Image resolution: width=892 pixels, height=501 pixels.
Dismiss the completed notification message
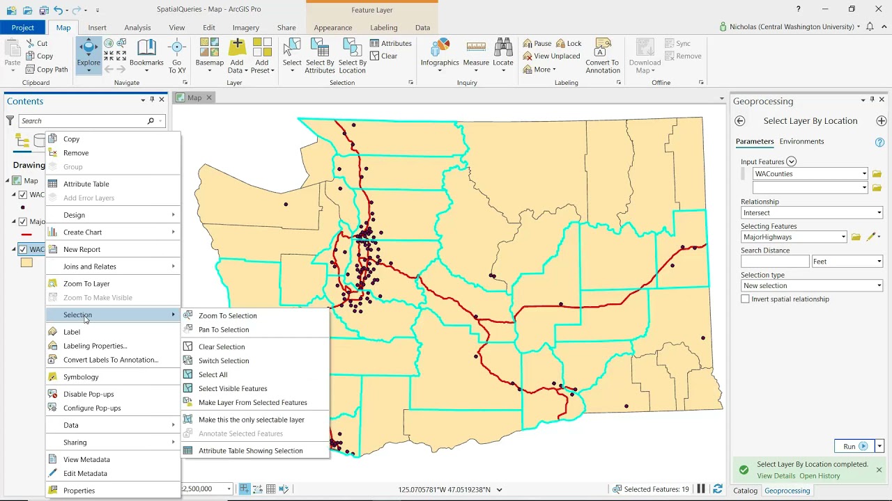point(879,470)
